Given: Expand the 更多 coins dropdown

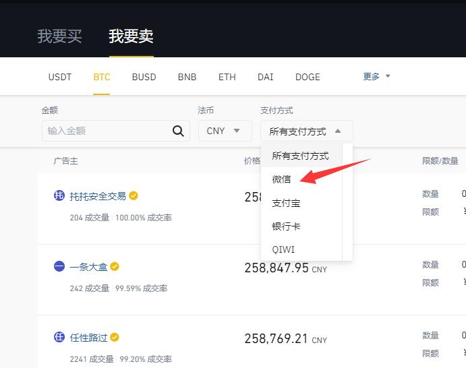Looking at the screenshot, I should click(376, 76).
